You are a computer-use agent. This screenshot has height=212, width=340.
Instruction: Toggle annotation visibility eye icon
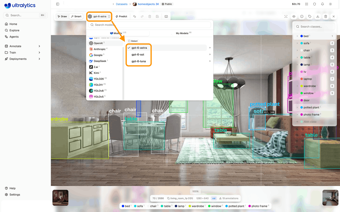pyautogui.click(x=294, y=17)
